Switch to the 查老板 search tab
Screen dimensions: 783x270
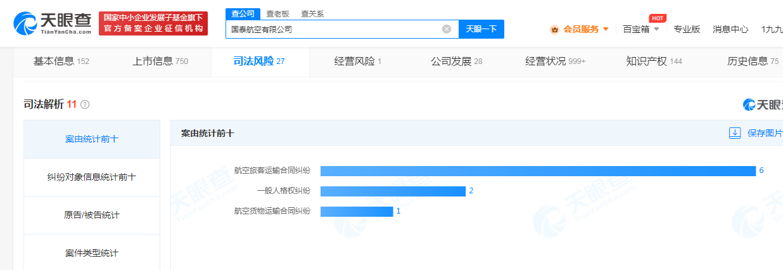point(277,14)
